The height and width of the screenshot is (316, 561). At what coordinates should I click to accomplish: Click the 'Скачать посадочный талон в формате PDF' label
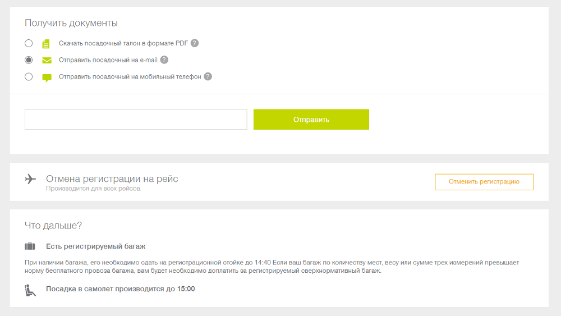[x=123, y=43]
